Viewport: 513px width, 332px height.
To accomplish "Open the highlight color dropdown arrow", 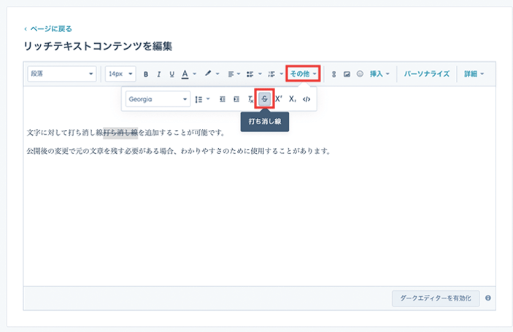I will click(x=217, y=74).
